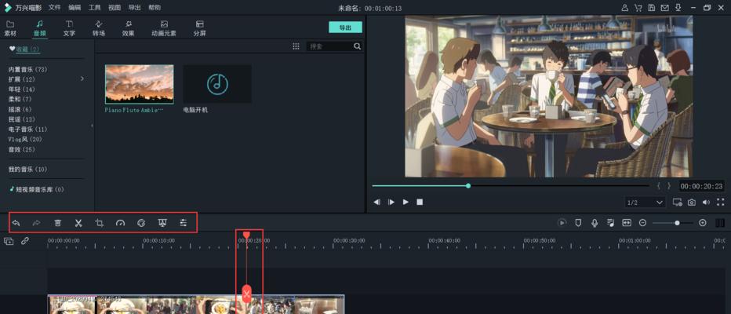The image size is (731, 314).
Task: Open 我的音乐 (10) list
Action: 27,170
